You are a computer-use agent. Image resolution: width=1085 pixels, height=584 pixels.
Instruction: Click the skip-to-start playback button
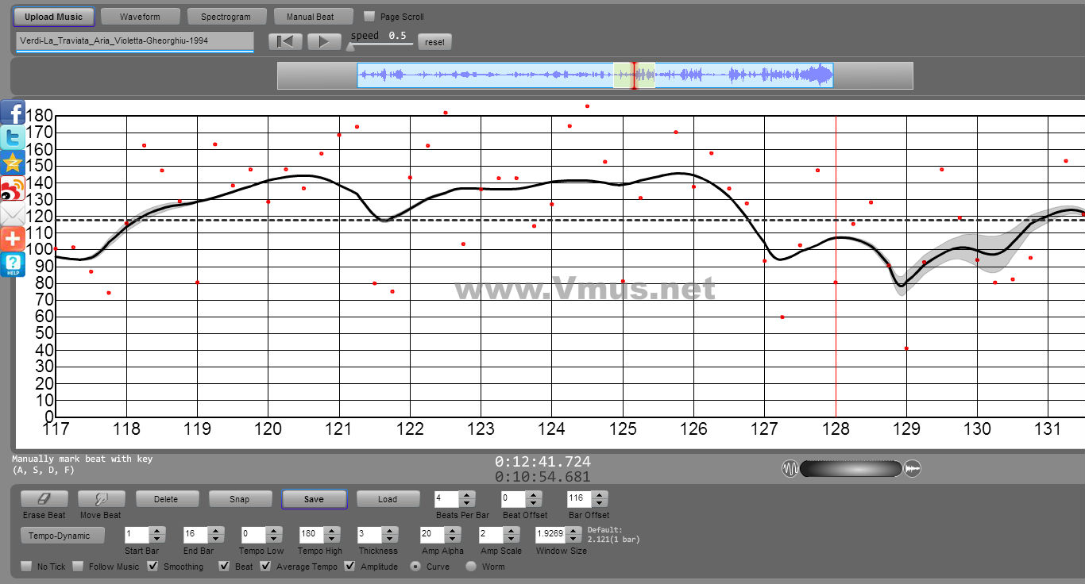[285, 41]
